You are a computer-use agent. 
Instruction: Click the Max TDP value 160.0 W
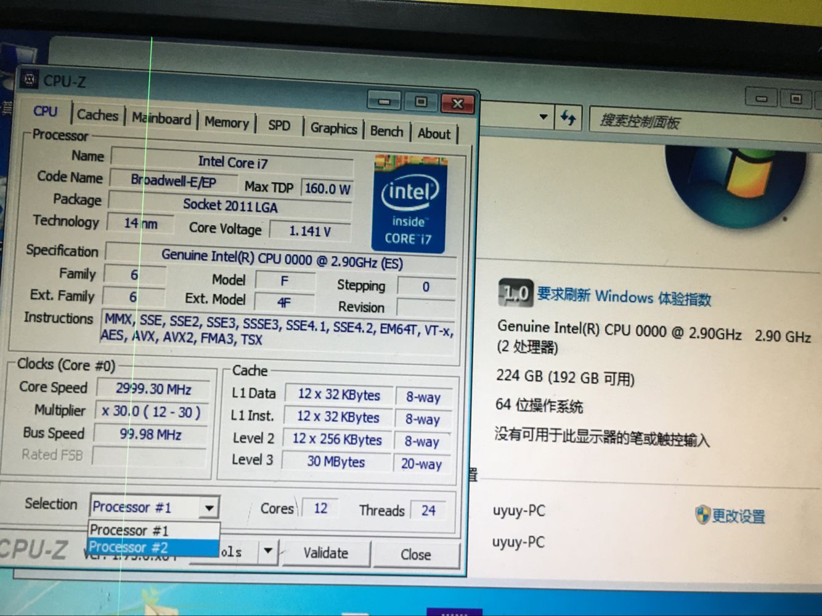(327, 188)
